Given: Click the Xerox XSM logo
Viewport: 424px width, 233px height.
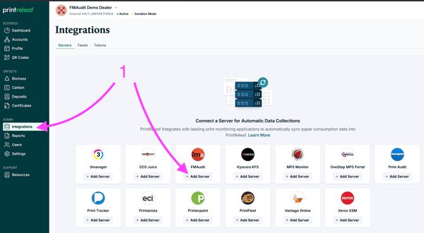Looking at the screenshot, I should [x=347, y=198].
